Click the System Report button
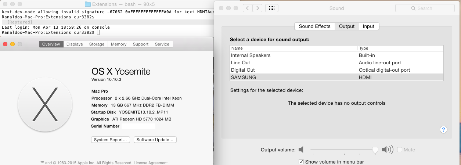 [111, 140]
